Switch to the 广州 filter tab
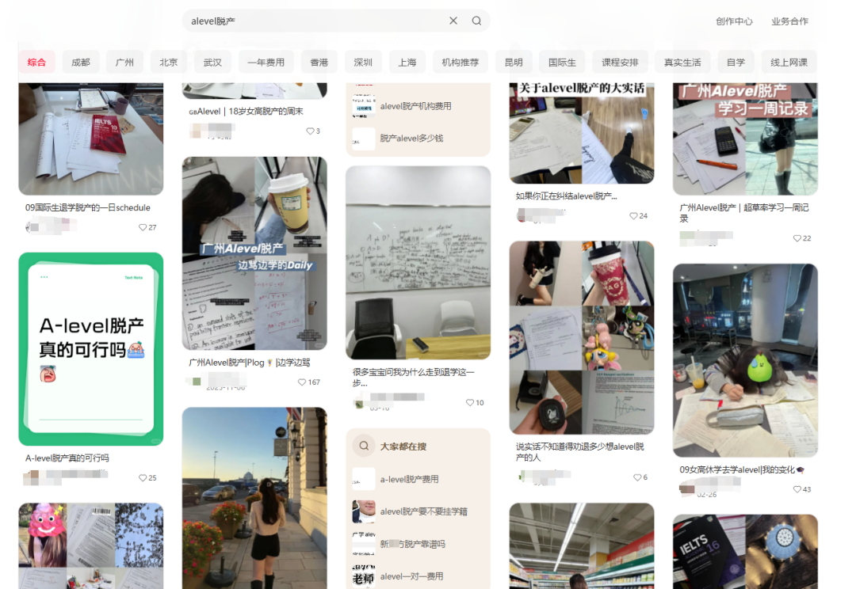 tap(124, 63)
